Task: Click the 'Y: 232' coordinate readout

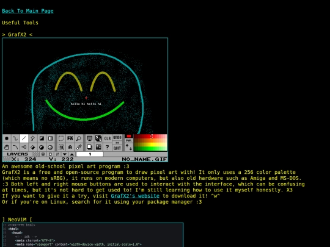Action: pos(61,159)
